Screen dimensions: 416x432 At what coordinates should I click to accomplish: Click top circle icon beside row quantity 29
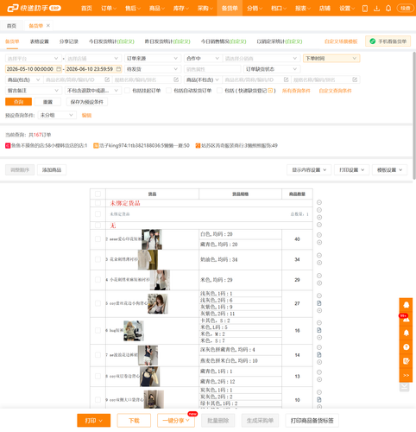pyautogui.click(x=319, y=276)
